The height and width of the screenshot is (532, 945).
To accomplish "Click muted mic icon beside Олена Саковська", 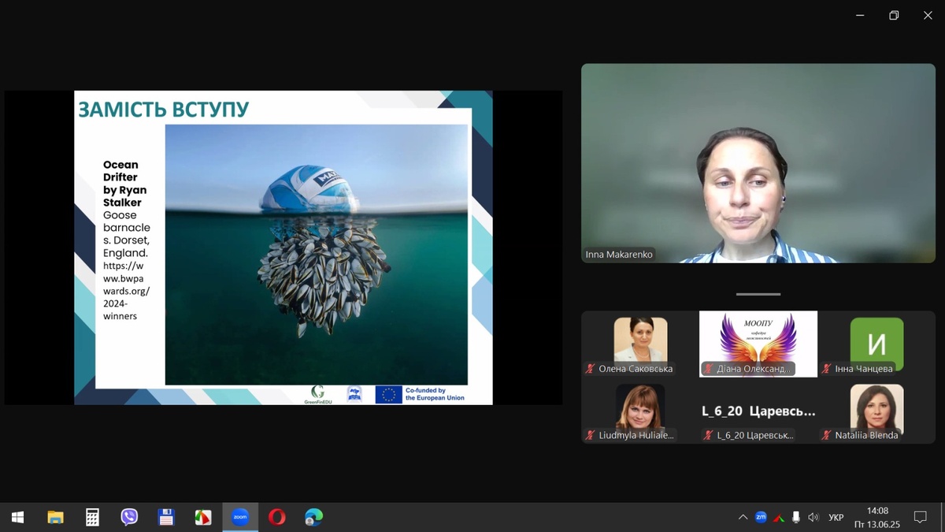I will pos(590,369).
